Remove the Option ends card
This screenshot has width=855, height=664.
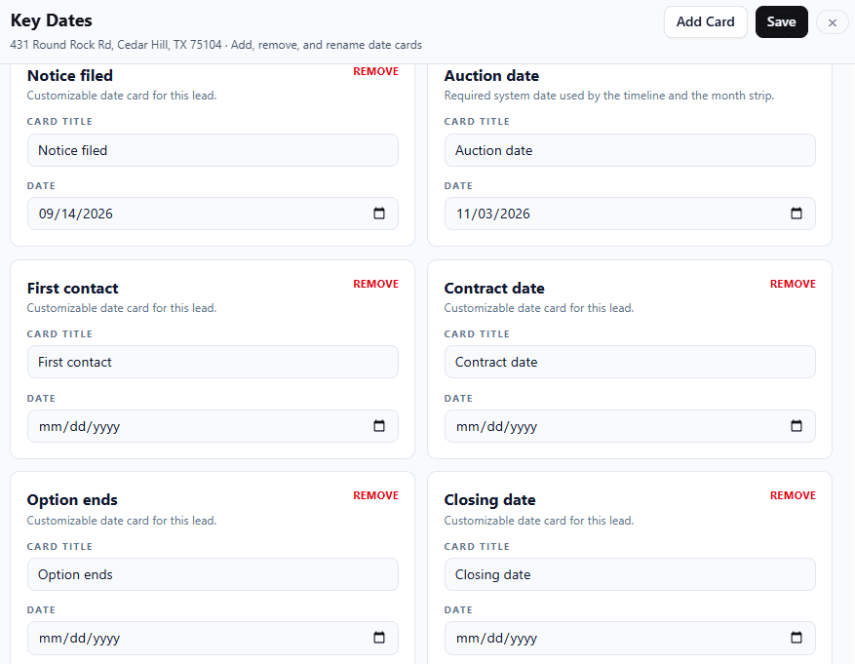coord(375,495)
